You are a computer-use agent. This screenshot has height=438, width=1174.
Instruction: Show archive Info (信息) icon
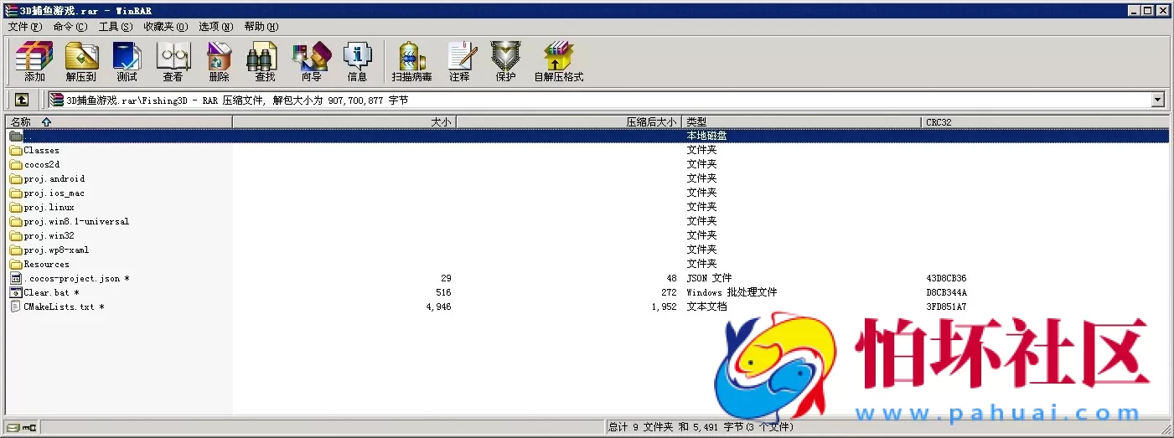(358, 61)
